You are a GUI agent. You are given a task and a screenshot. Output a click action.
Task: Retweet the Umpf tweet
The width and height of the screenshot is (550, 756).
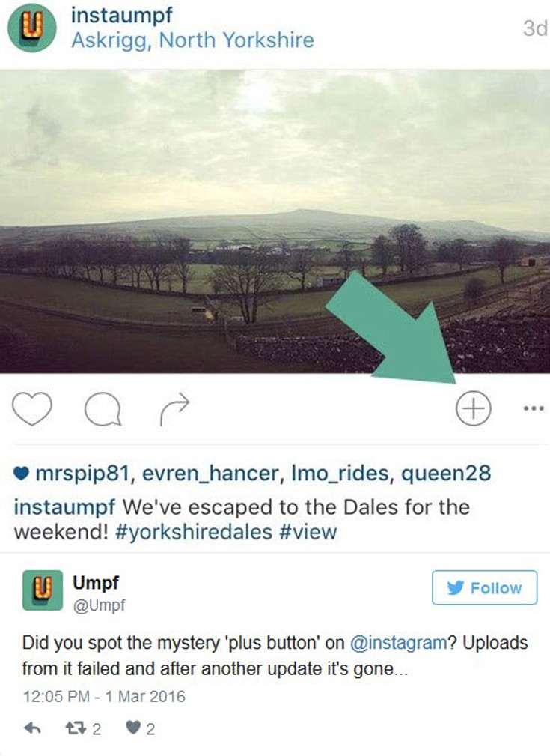pos(76,728)
